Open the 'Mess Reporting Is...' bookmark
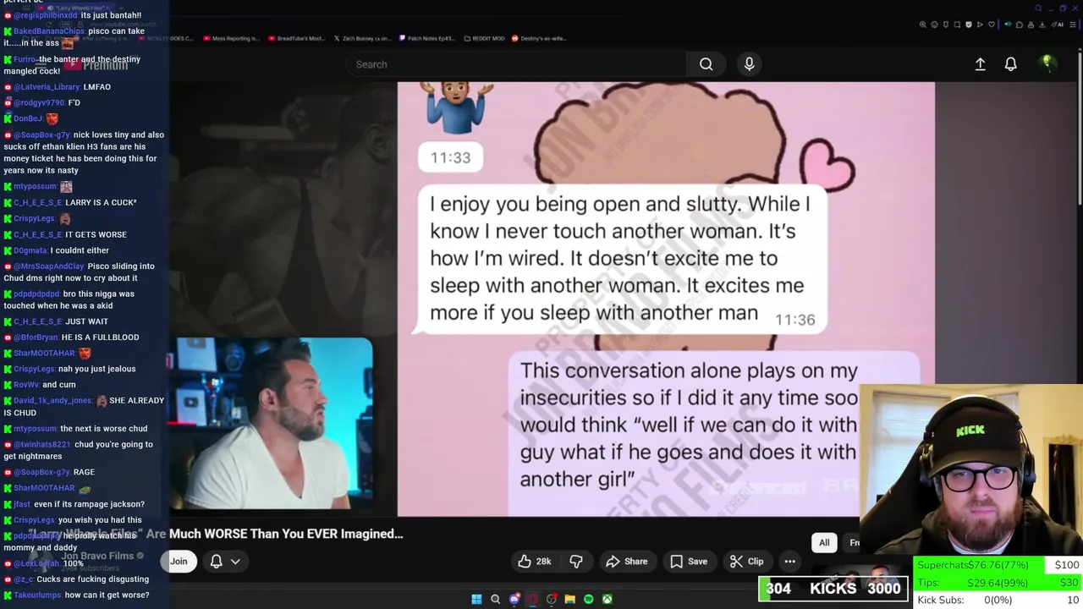The width and height of the screenshot is (1083, 609). [231, 38]
